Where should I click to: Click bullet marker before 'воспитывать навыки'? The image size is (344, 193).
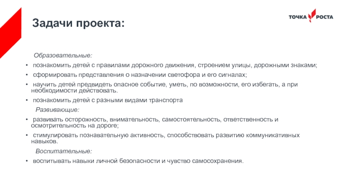click(28, 162)
